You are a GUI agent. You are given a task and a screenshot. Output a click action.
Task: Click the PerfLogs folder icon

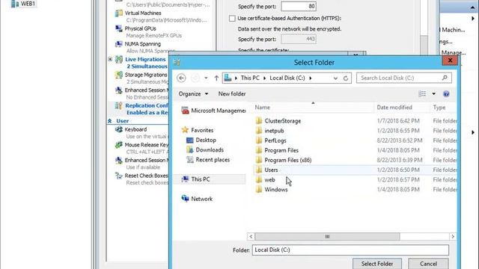coord(259,140)
